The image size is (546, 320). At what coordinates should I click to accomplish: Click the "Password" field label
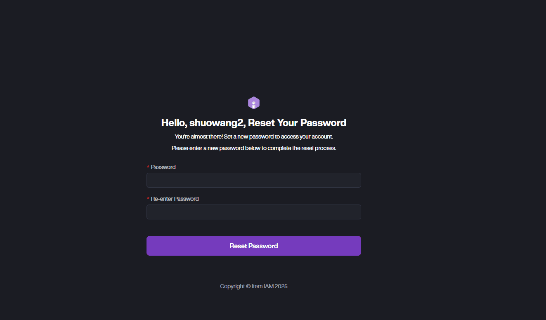coord(163,167)
